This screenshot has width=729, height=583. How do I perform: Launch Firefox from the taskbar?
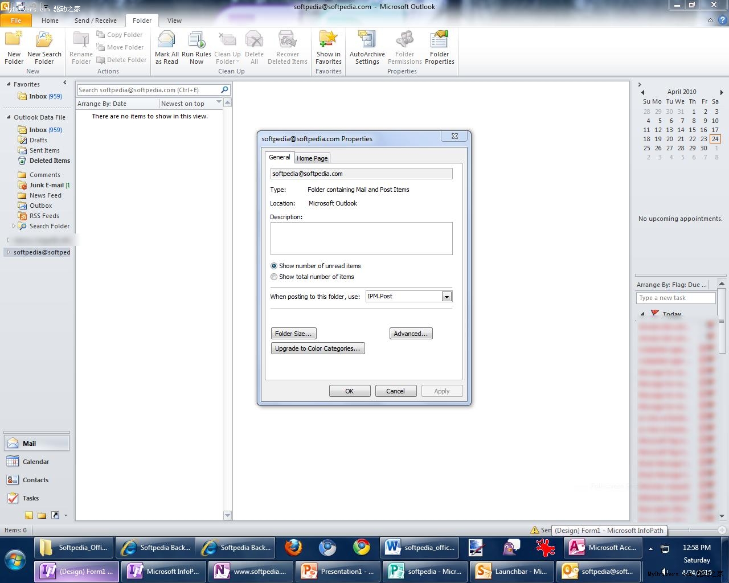[x=293, y=548]
